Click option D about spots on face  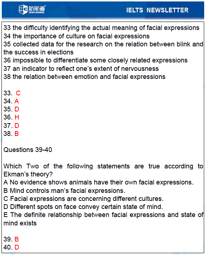point(83,207)
